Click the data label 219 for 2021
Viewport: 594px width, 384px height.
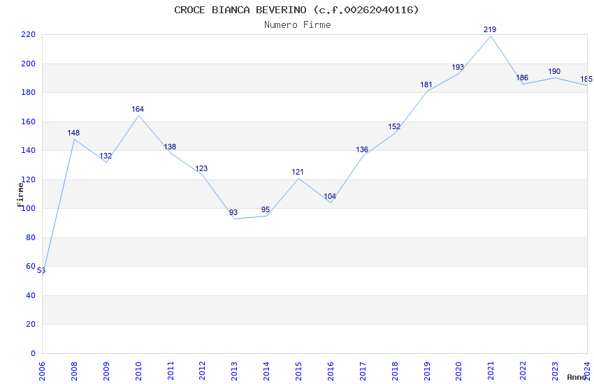(490, 29)
